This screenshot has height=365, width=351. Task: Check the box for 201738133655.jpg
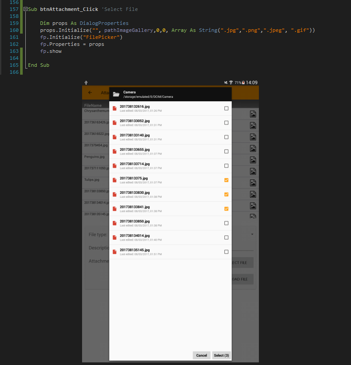coord(226,152)
